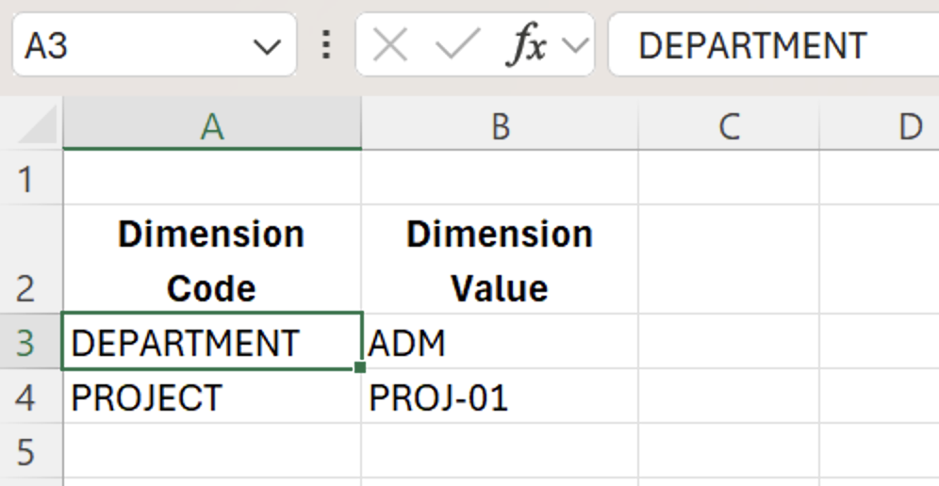Click the three-dot Name Box resize handle
939x486 pixels.
point(326,45)
